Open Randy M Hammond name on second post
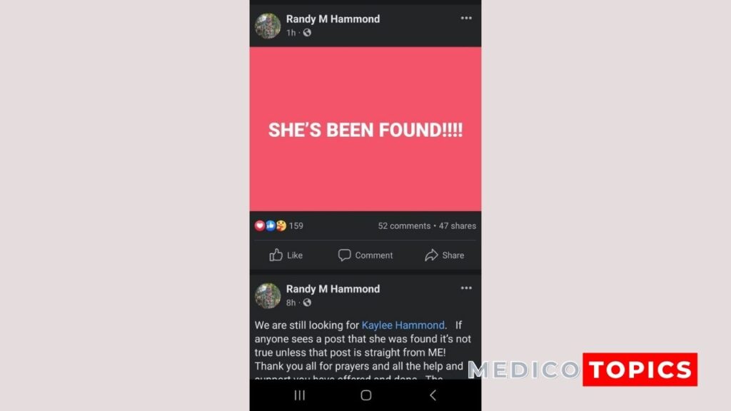This screenshot has height=411, width=731. 333,289
